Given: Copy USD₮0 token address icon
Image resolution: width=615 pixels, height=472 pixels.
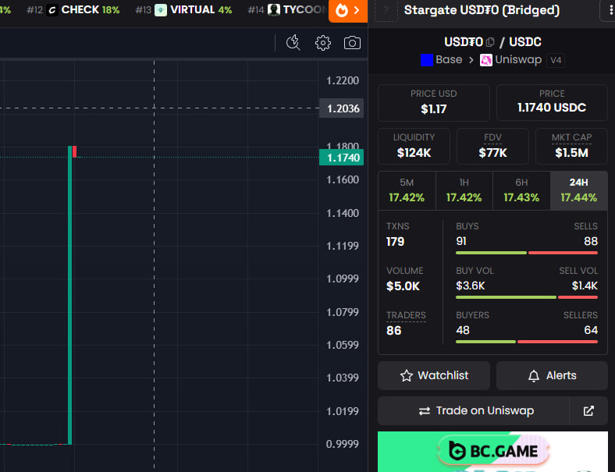Looking at the screenshot, I should tap(490, 42).
